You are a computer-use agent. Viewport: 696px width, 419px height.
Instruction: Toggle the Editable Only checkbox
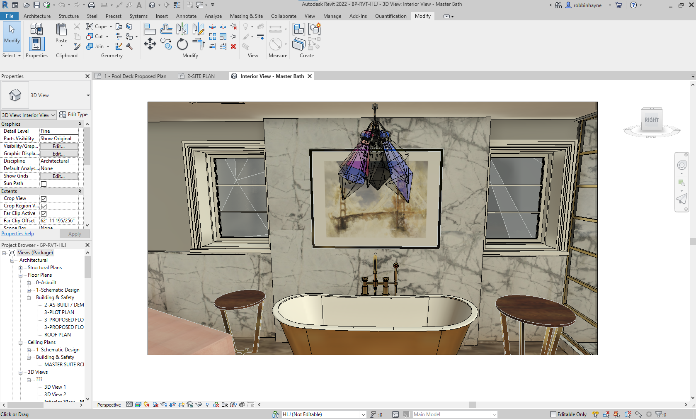click(553, 414)
